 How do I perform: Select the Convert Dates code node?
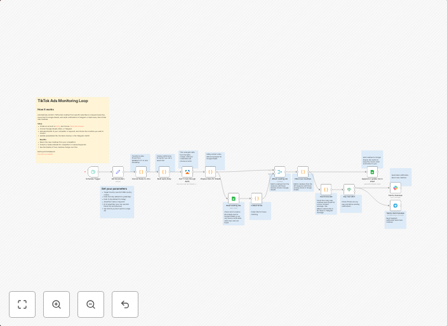pos(141,172)
